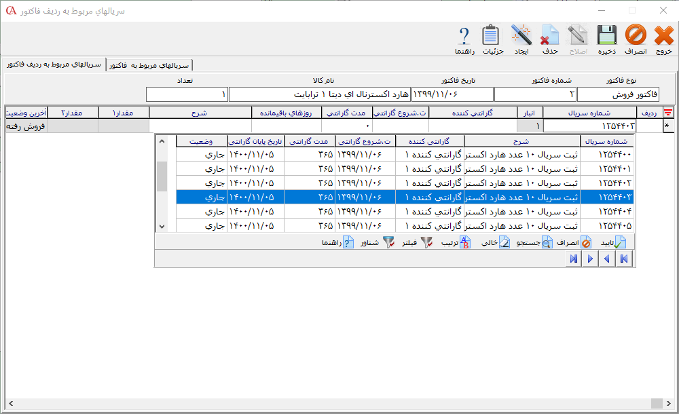Click Cancel (انصراف) in the top toolbar

click(636, 39)
